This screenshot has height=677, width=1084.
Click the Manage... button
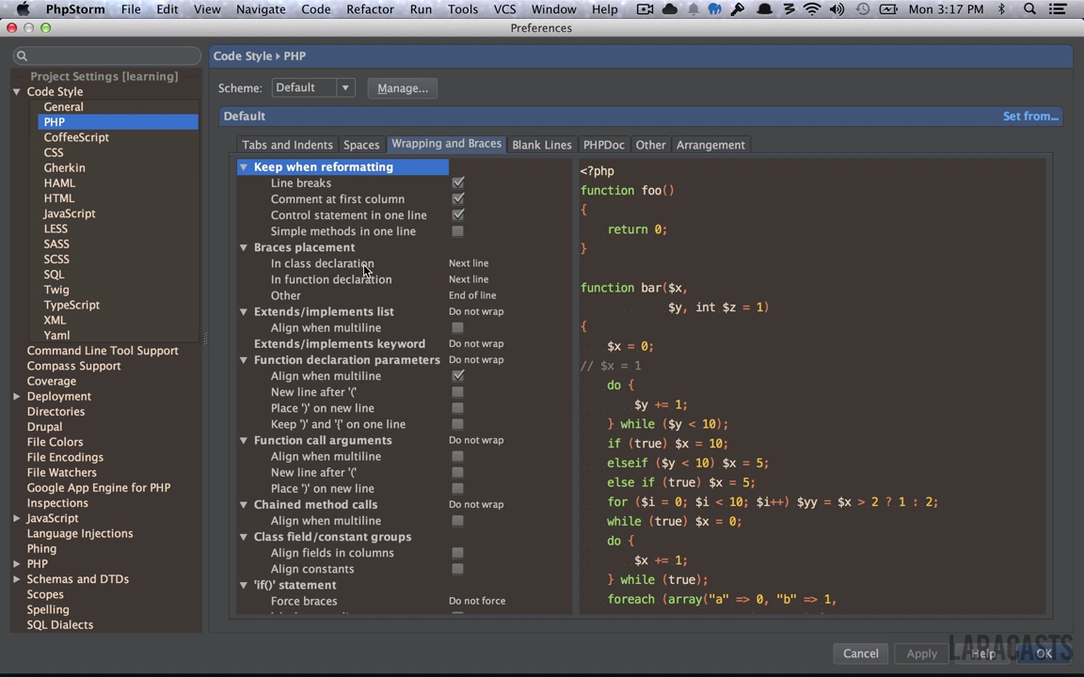tap(403, 88)
